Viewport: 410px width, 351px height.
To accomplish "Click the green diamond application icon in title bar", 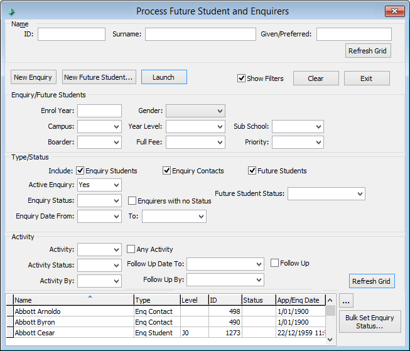I will coord(11,11).
